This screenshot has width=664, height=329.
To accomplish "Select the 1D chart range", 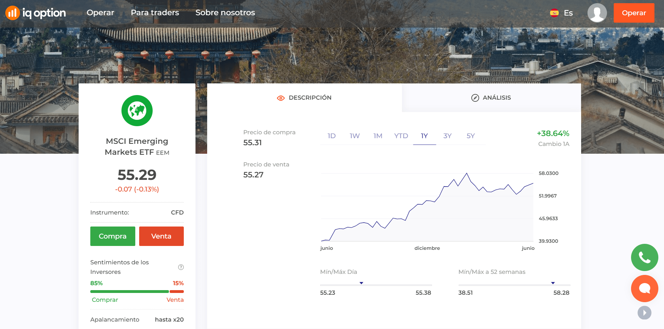I will (x=331, y=136).
